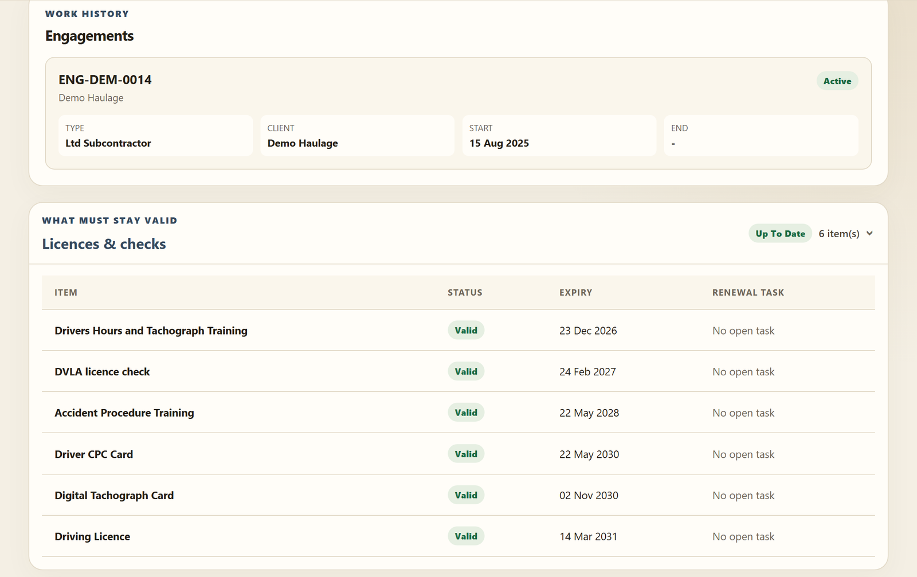This screenshot has width=917, height=577.
Task: Select the Demo Haulage client value
Action: pyautogui.click(x=303, y=143)
